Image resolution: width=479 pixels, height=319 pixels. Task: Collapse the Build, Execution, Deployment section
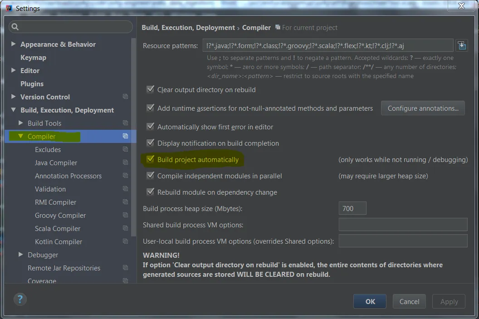pyautogui.click(x=13, y=110)
